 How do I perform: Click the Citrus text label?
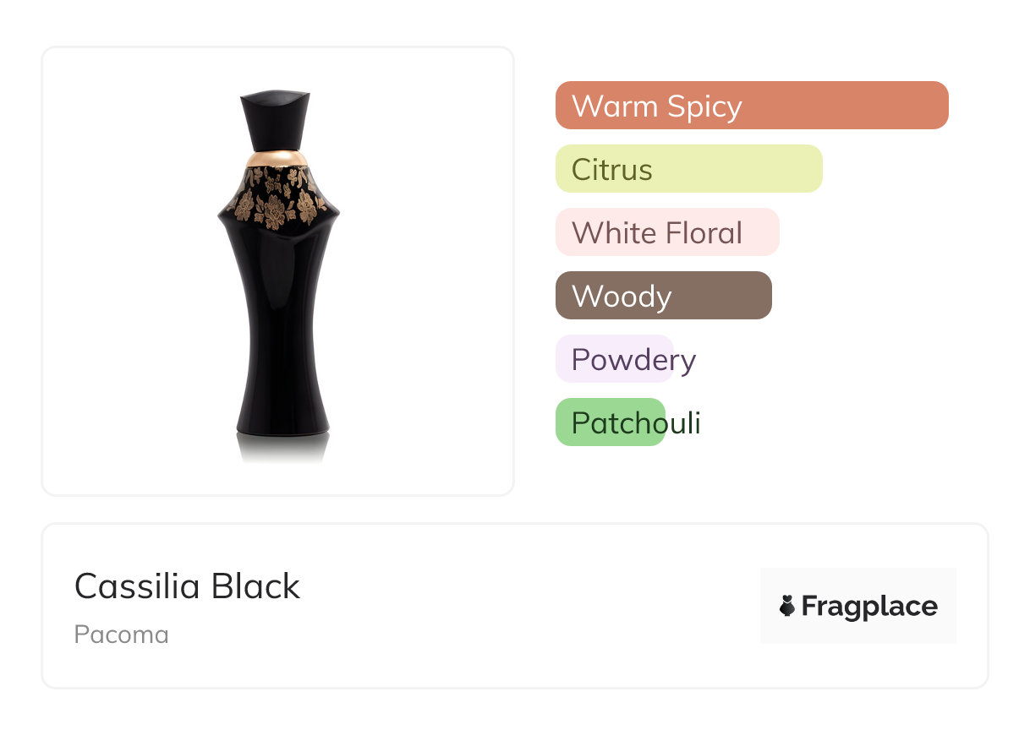pos(611,170)
